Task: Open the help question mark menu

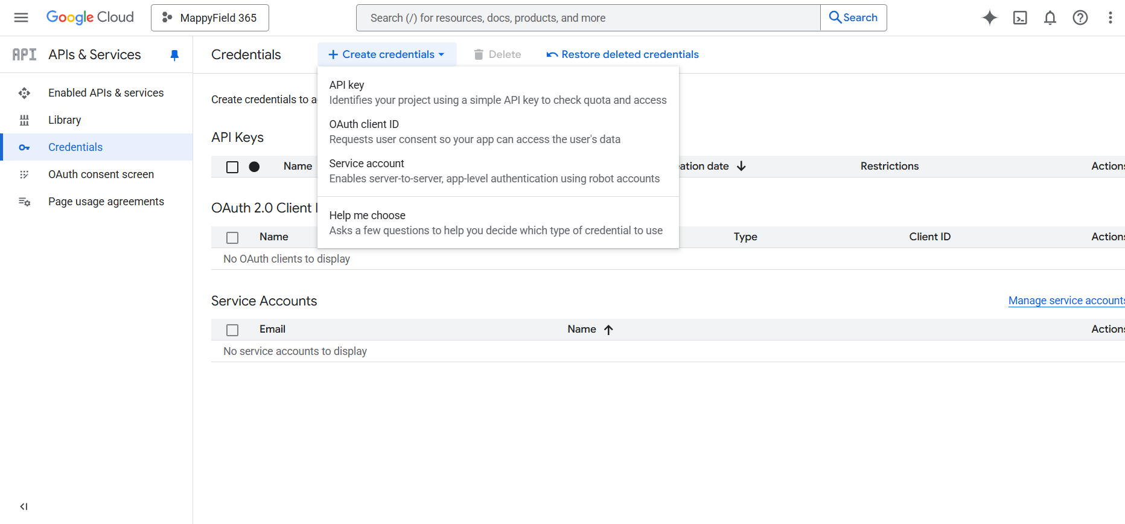Action: (1080, 18)
